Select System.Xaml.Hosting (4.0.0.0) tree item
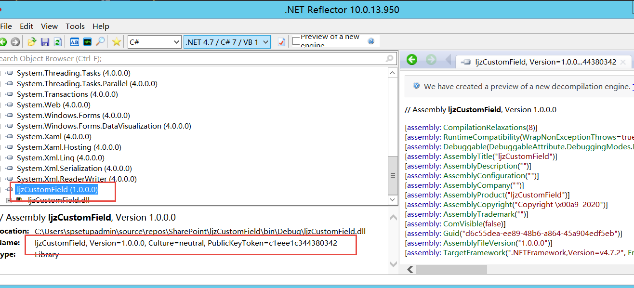634x288 pixels. click(x=69, y=147)
